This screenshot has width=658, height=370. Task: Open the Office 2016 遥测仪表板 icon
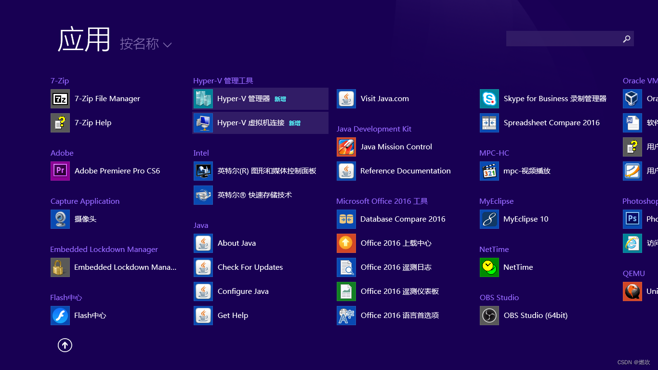[346, 291]
